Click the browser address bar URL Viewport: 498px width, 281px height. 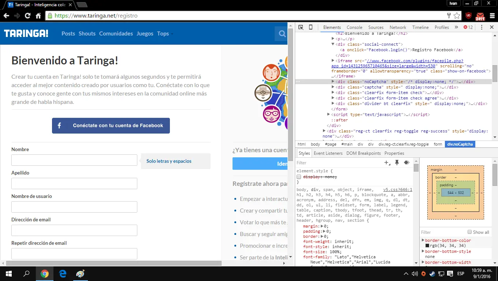(96, 16)
